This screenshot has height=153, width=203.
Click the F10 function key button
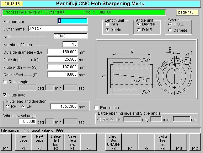tap(179, 142)
